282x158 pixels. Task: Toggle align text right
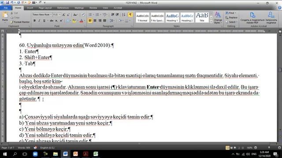[100, 21]
